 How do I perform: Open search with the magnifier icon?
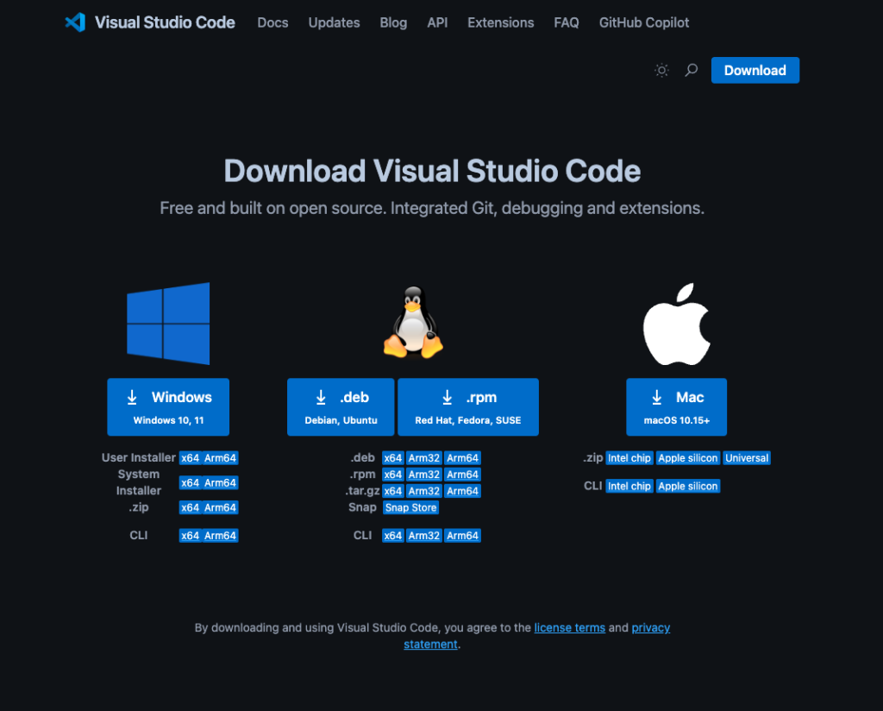691,71
